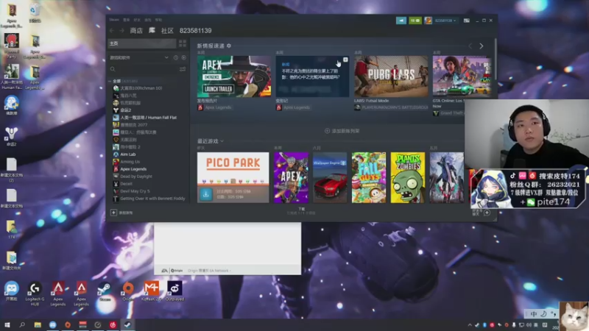Collapse the 全部 games category
The image size is (589, 331).
click(x=110, y=81)
